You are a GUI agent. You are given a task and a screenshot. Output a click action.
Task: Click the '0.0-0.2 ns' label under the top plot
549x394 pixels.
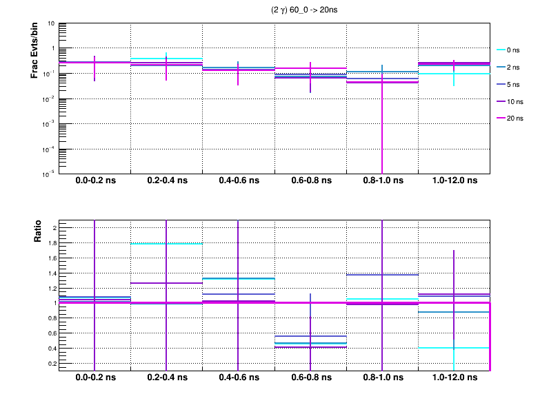(95, 180)
